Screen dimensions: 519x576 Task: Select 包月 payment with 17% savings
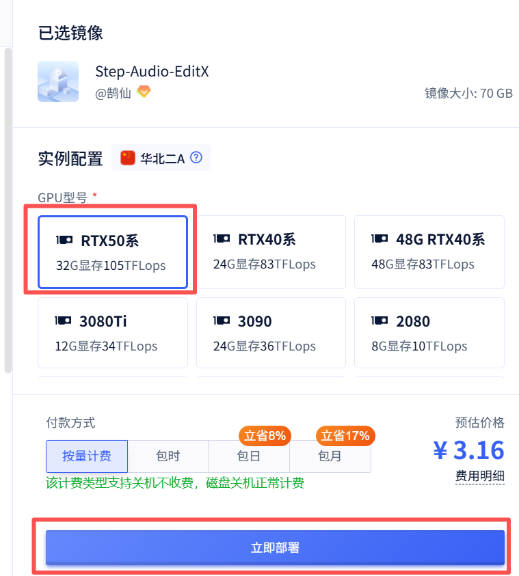330,456
